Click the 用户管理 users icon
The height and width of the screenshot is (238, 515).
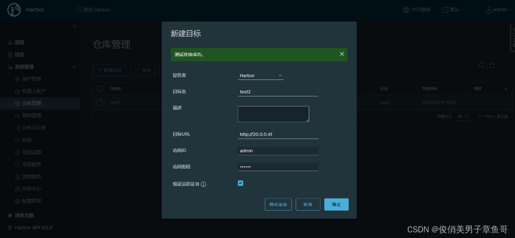[x=17, y=79]
